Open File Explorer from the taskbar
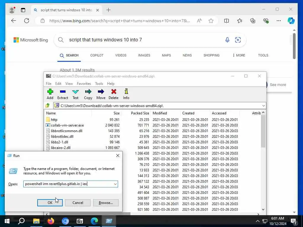 [36, 221]
